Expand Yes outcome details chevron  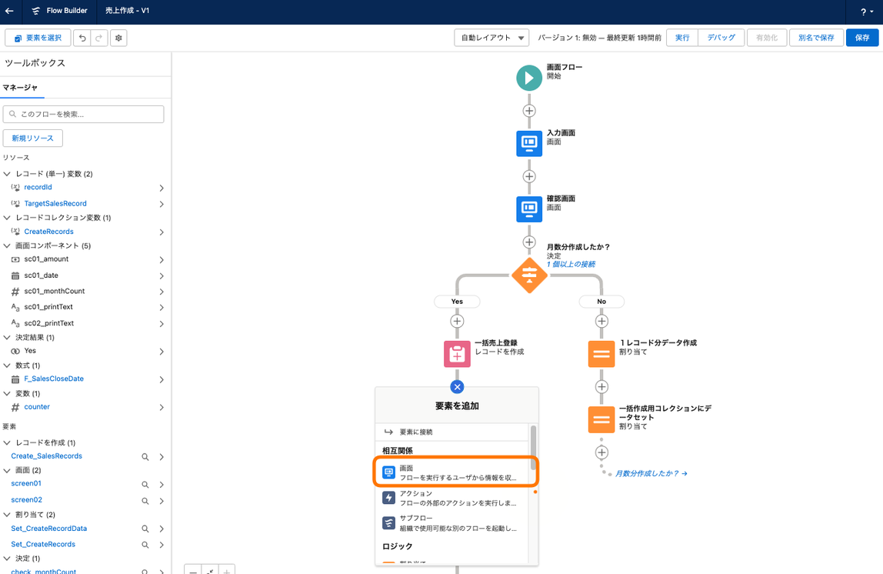point(162,352)
